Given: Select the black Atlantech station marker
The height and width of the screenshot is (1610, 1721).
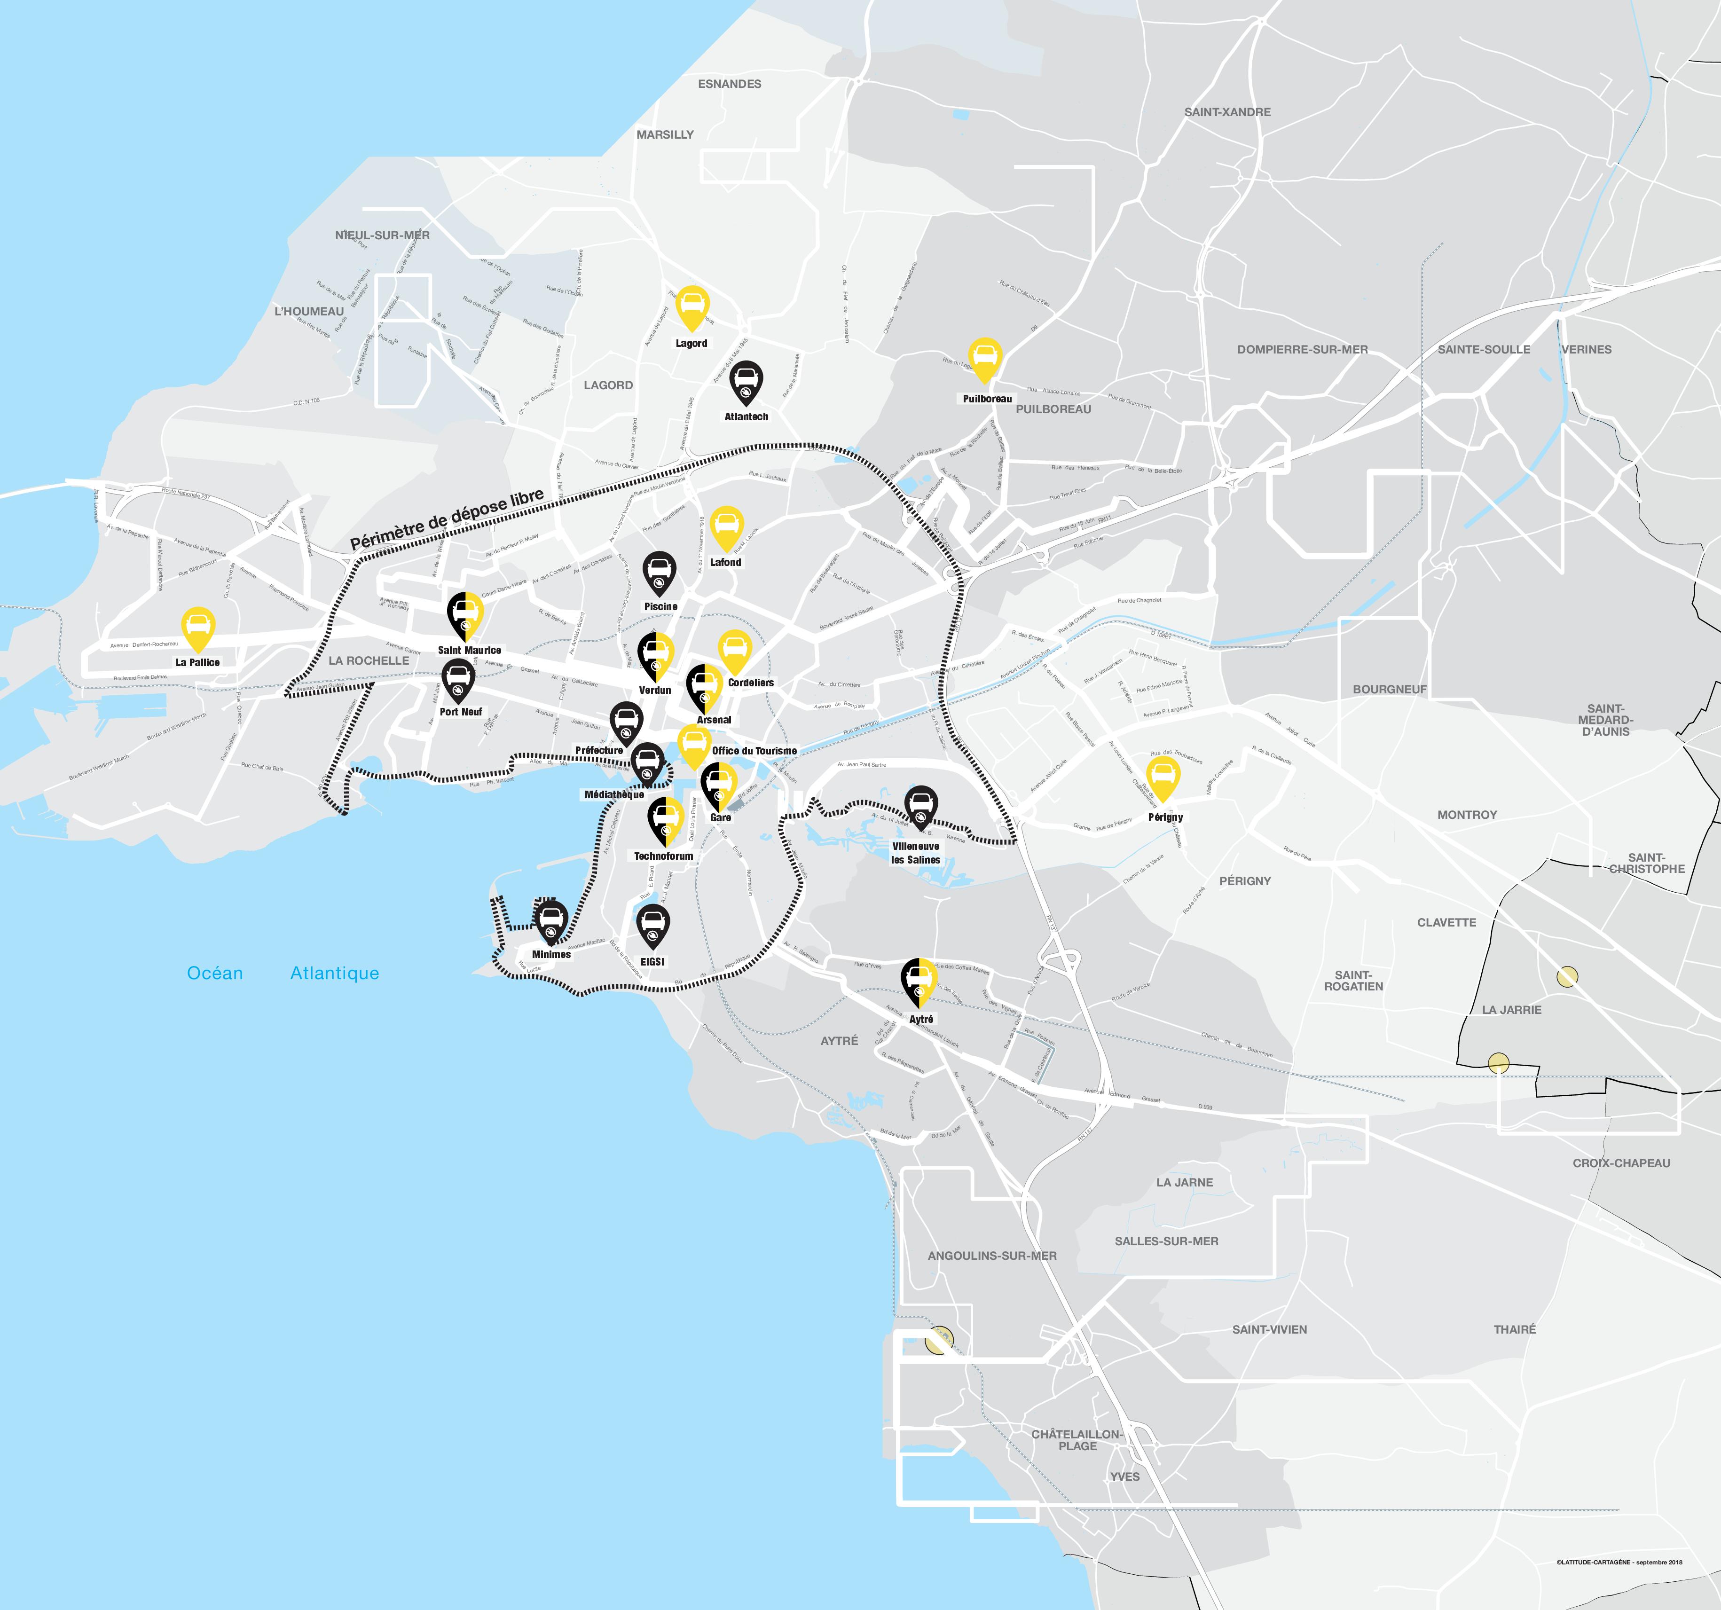Looking at the screenshot, I should click(746, 385).
